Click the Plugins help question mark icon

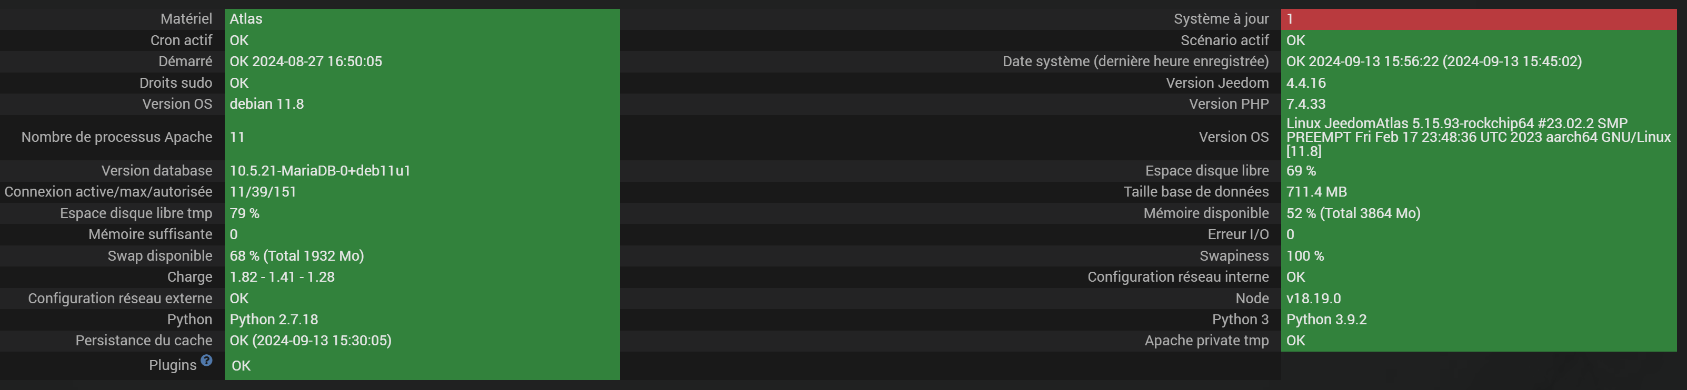pos(206,360)
